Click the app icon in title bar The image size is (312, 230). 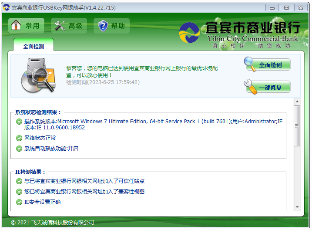pyautogui.click(x=6, y=7)
